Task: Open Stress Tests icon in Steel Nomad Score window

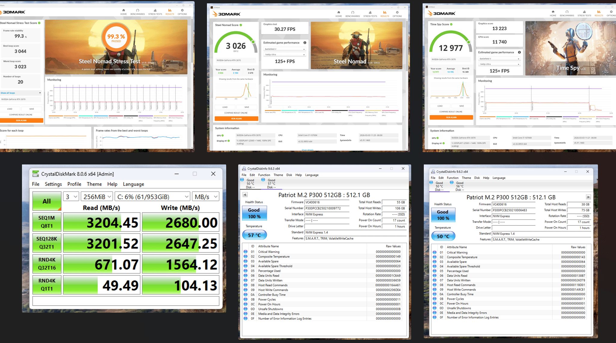Action: [370, 12]
